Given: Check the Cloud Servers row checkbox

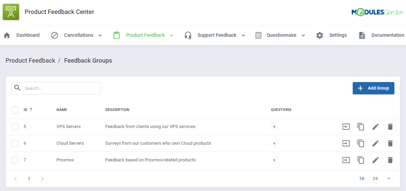Looking at the screenshot, I should (15, 143).
